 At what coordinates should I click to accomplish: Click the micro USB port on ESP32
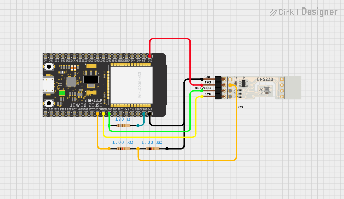[x=47, y=85]
